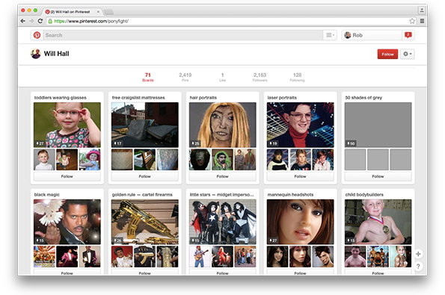
Task: Click the 'toddlers wearing glasses' board title
Action: pos(60,98)
